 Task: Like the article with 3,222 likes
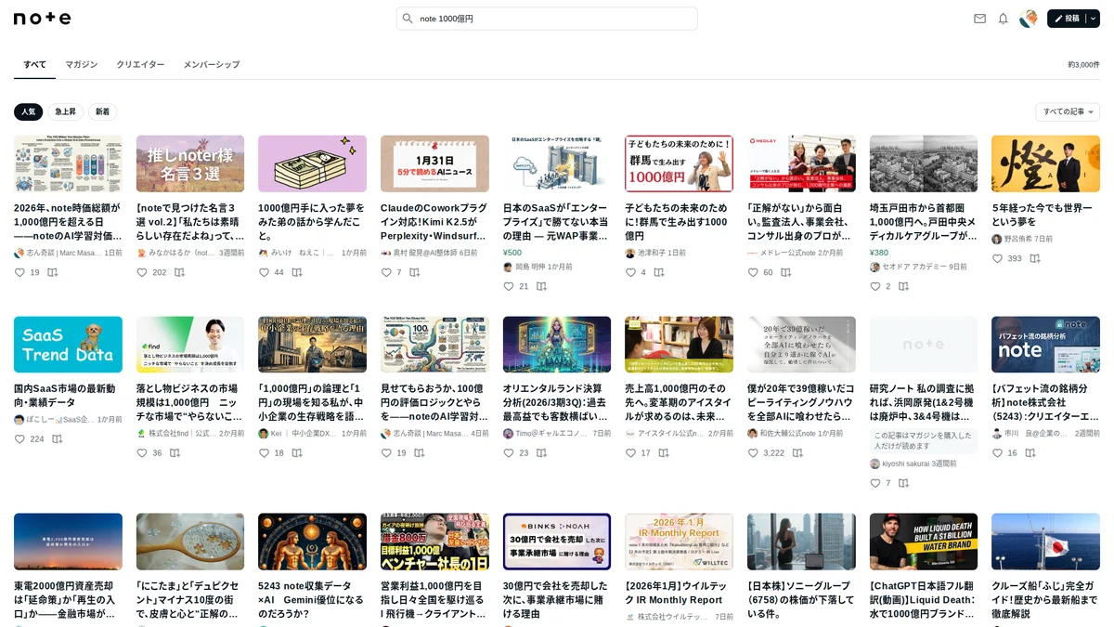[x=753, y=452]
